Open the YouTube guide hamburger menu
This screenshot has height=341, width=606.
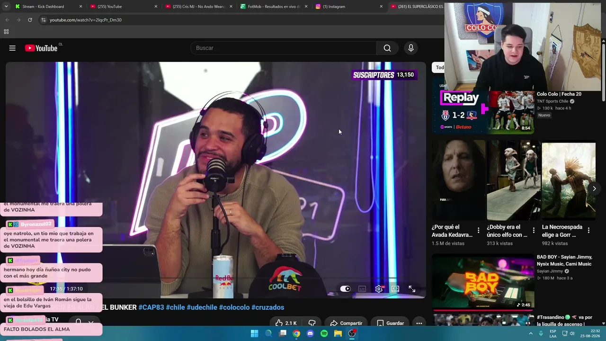click(x=12, y=48)
